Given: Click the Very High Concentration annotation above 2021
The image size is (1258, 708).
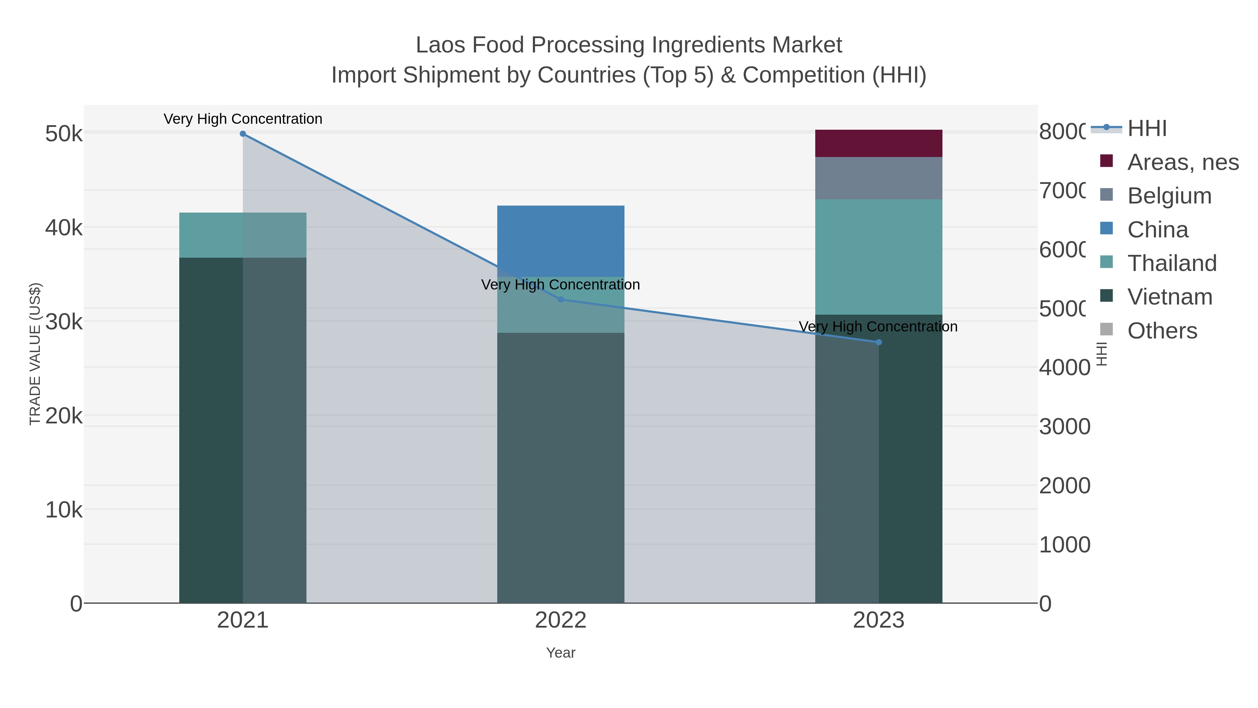Looking at the screenshot, I should click(x=243, y=119).
